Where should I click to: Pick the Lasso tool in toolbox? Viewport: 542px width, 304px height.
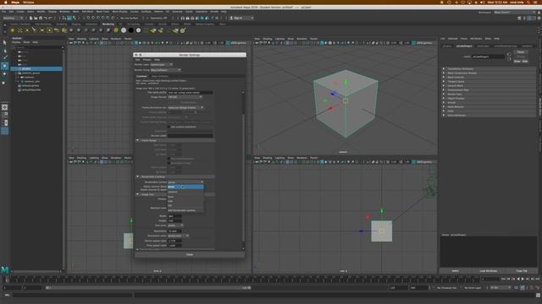[x=4, y=51]
